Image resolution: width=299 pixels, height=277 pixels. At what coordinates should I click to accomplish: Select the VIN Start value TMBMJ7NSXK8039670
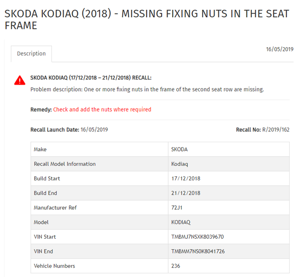click(x=197, y=237)
